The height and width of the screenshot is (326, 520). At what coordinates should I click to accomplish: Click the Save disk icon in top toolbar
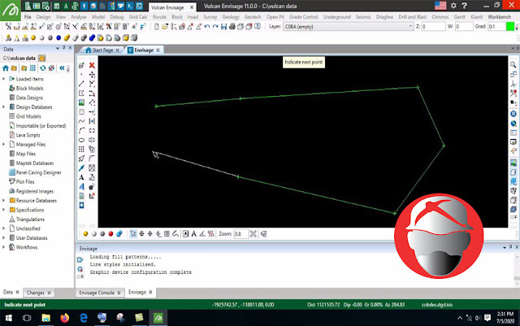pos(224,27)
